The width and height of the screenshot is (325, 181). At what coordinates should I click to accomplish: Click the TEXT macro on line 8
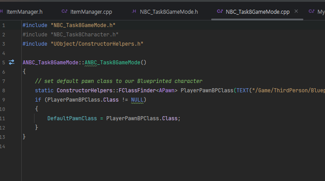click(242, 91)
